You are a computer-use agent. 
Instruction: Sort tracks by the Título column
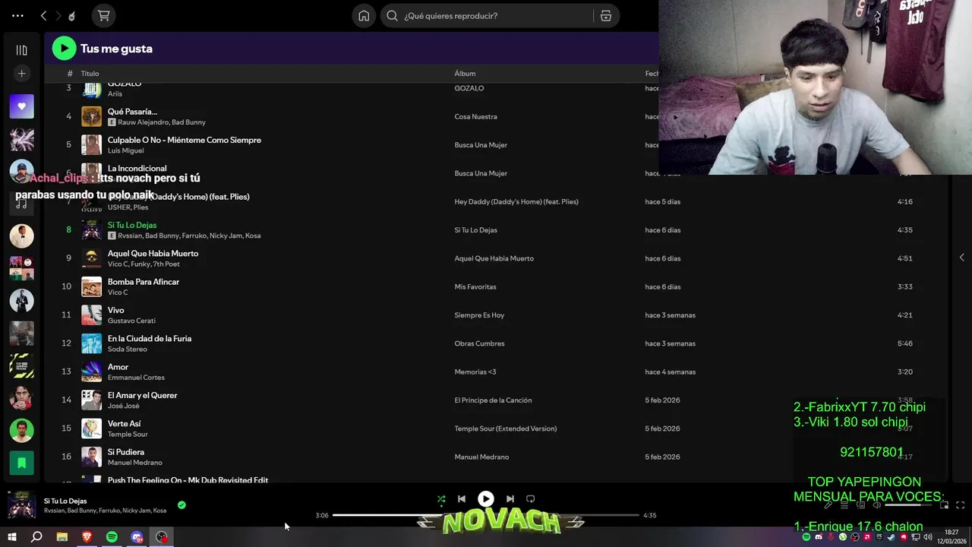[90, 74]
